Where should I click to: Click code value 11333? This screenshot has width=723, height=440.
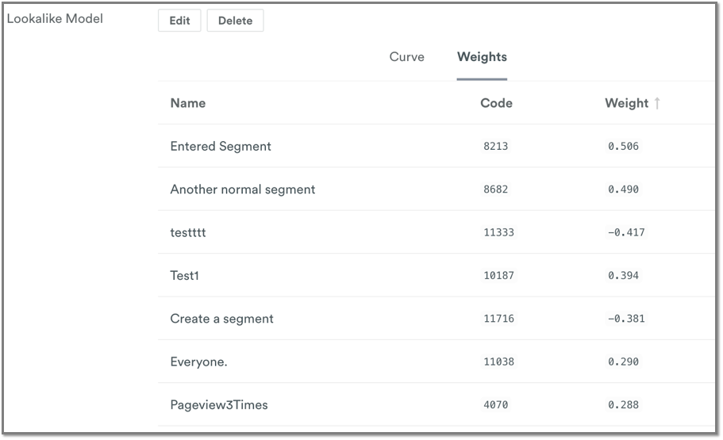tap(498, 232)
